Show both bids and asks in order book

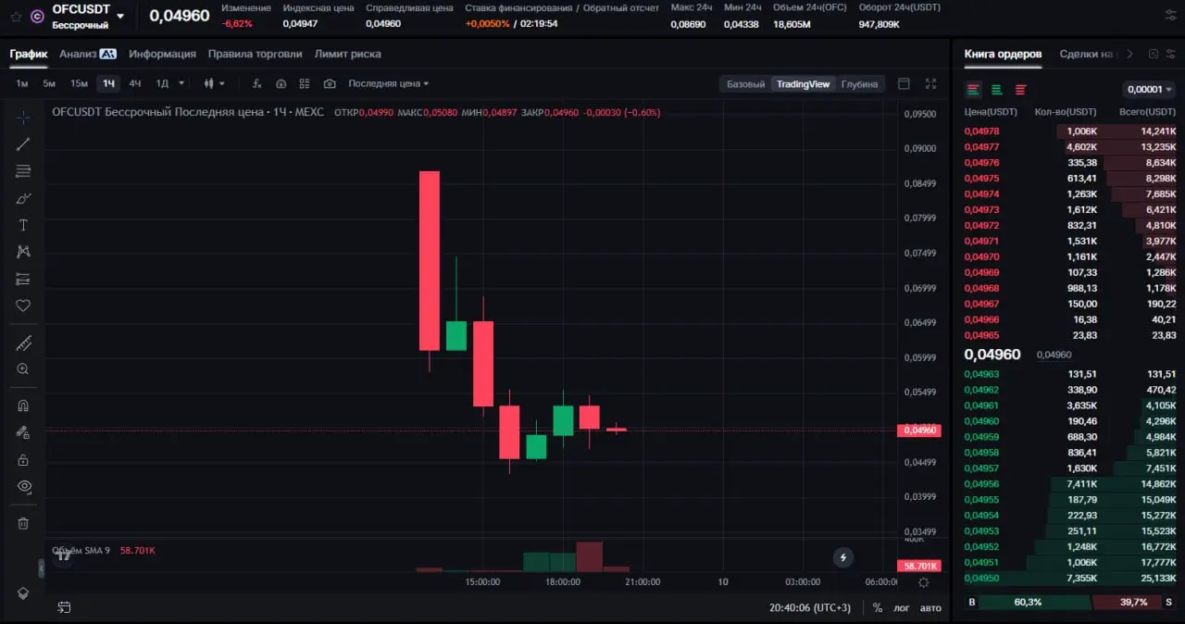[x=973, y=90]
